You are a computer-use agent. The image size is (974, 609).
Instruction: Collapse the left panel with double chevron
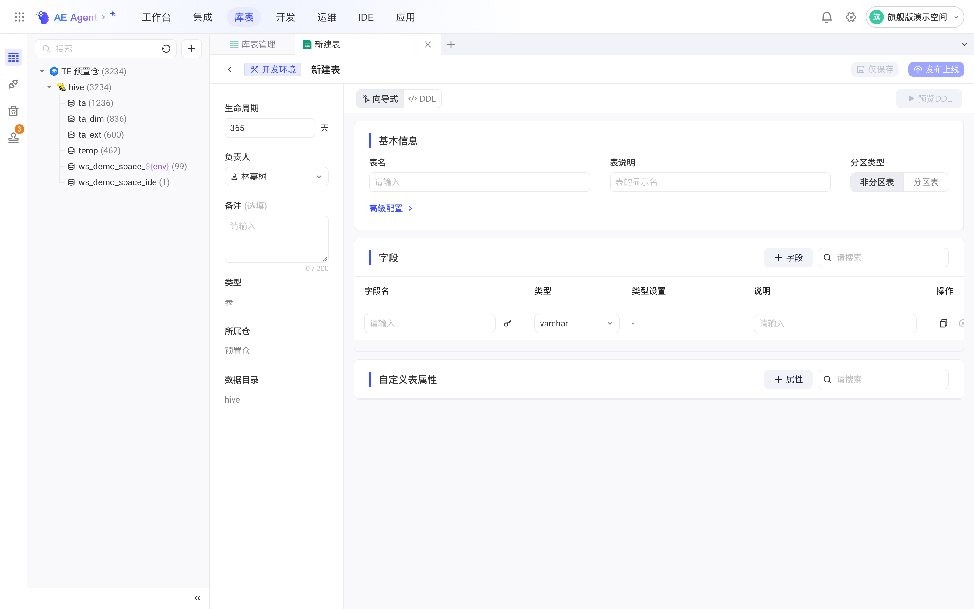click(197, 598)
